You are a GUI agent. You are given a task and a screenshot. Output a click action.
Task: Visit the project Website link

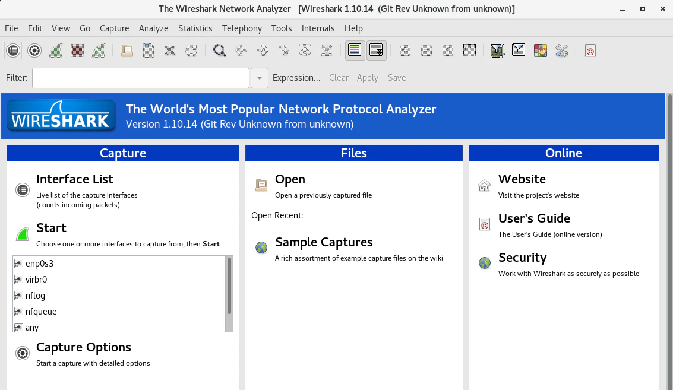(x=522, y=179)
